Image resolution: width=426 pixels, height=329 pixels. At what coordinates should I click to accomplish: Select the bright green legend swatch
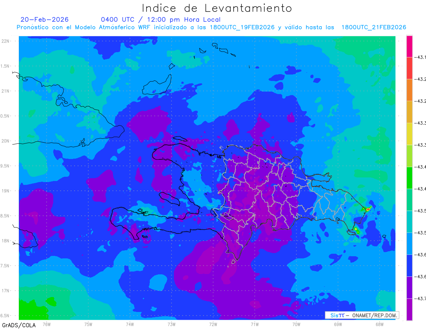(409, 177)
